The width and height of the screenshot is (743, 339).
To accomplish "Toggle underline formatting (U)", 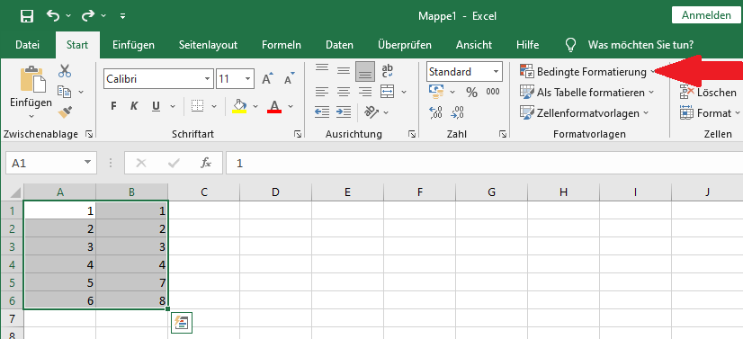I will [x=156, y=106].
